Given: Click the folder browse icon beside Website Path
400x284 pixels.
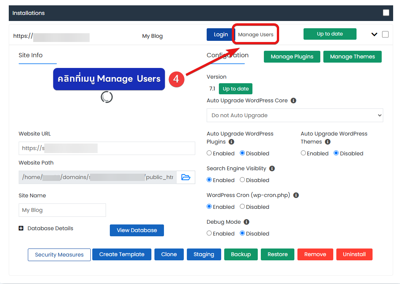Looking at the screenshot, I should (186, 177).
